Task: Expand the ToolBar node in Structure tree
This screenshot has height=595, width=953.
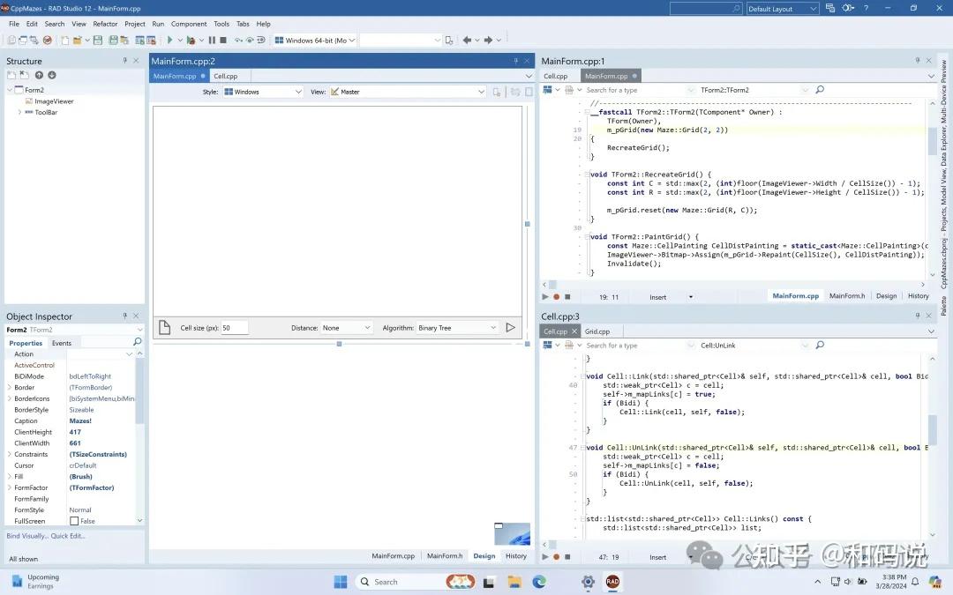Action: [19, 112]
